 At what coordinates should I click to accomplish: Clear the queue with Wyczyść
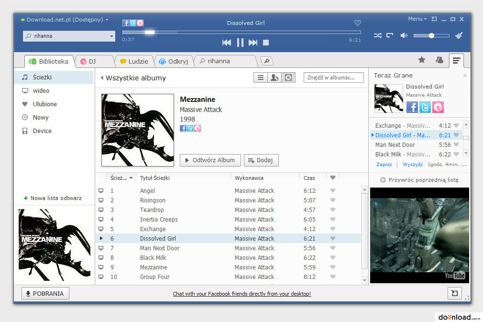click(x=413, y=164)
